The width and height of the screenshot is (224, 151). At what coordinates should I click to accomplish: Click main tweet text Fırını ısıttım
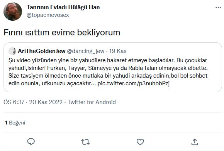pos(26,32)
